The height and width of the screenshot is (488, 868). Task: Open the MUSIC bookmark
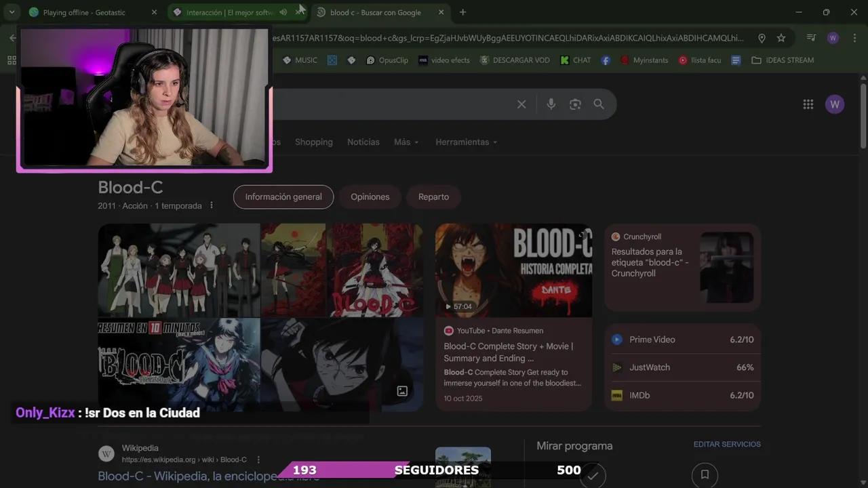300,60
